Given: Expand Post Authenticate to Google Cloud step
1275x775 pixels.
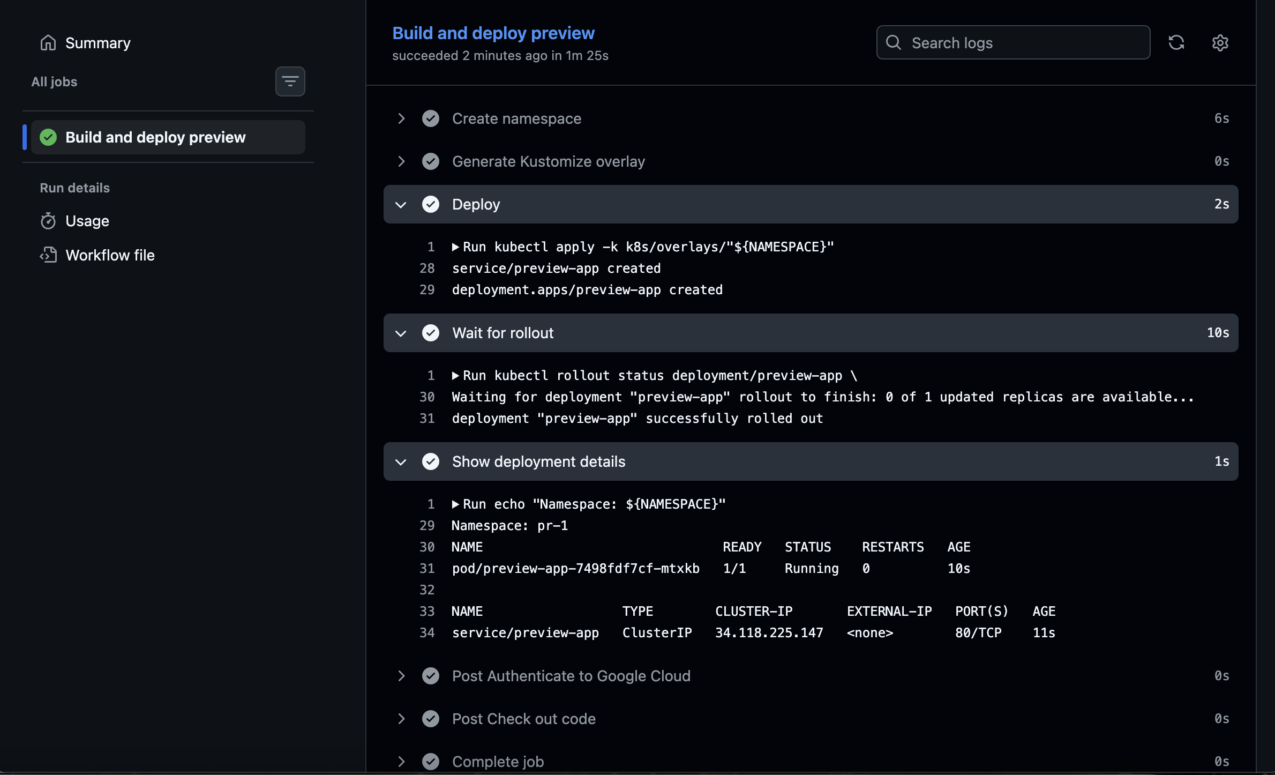Looking at the screenshot, I should point(401,676).
